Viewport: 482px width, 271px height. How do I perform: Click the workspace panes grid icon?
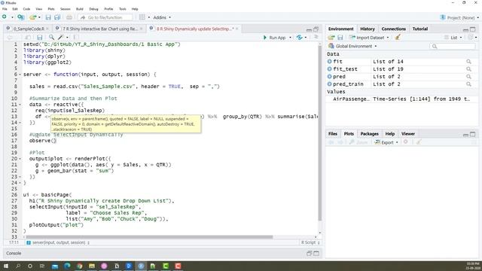click(142, 17)
